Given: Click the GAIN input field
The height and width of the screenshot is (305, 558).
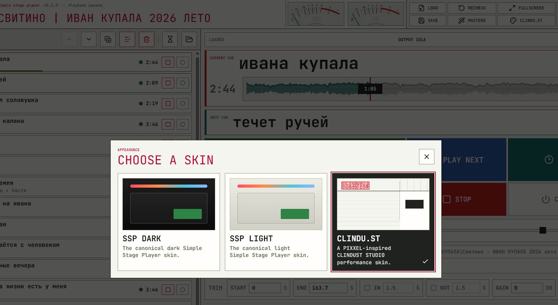Looking at the screenshot, I should coord(527,288).
